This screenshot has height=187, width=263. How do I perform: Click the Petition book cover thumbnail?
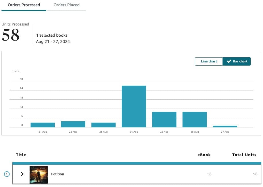click(x=39, y=174)
